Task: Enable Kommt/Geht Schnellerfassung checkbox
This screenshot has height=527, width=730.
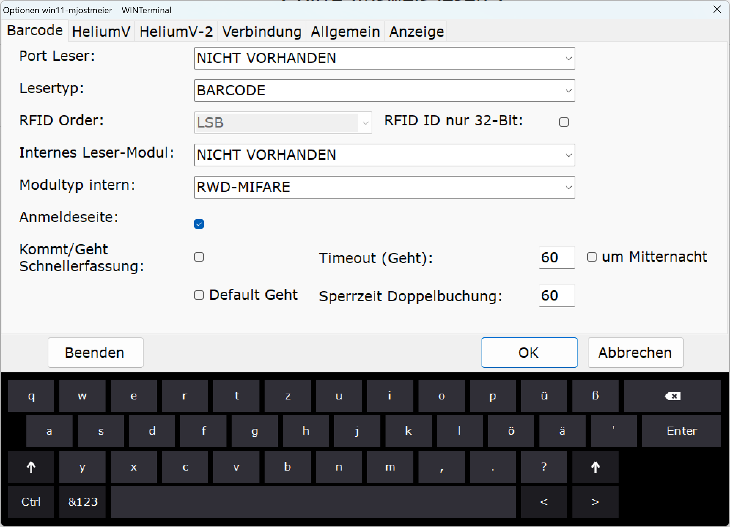Action: point(199,257)
